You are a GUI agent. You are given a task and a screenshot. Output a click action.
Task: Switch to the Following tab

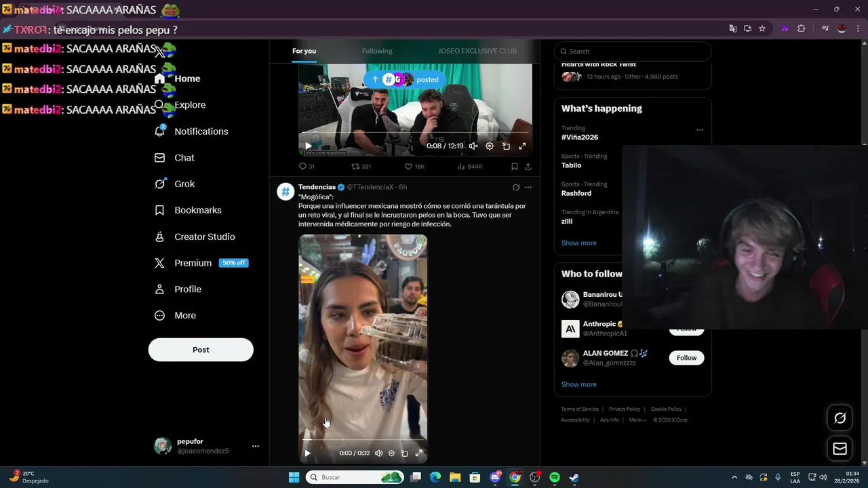click(377, 51)
